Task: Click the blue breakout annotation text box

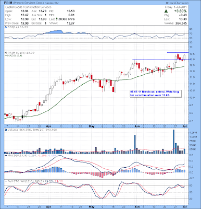Action: (x=156, y=94)
